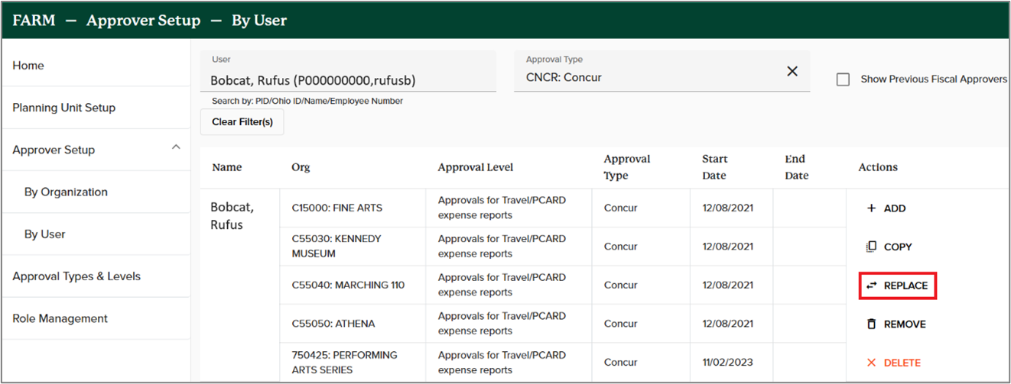Click the User search field

(x=348, y=79)
